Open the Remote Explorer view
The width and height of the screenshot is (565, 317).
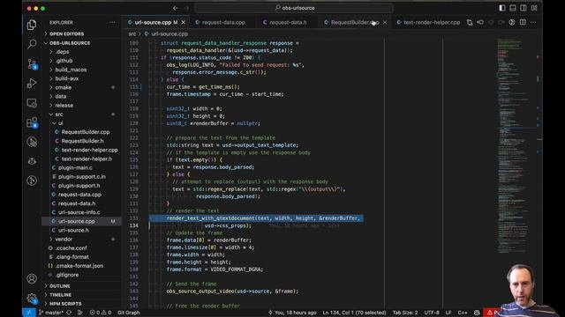pyautogui.click(x=32, y=103)
